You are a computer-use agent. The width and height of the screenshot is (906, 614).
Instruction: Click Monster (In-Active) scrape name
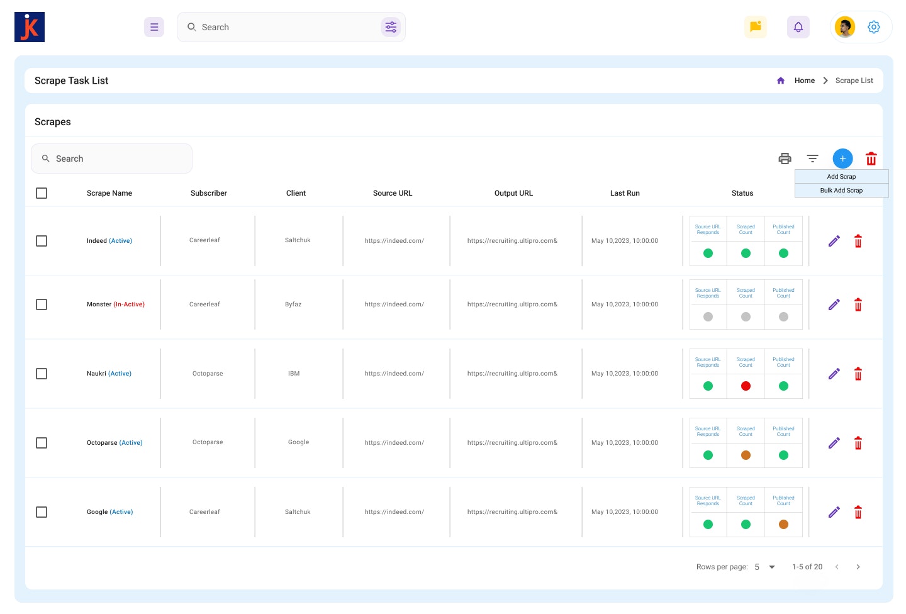(116, 304)
